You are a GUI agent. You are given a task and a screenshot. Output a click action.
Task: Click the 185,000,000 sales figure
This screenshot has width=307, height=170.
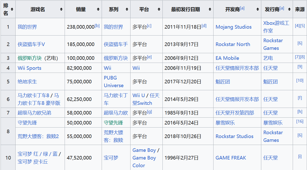tap(81, 44)
